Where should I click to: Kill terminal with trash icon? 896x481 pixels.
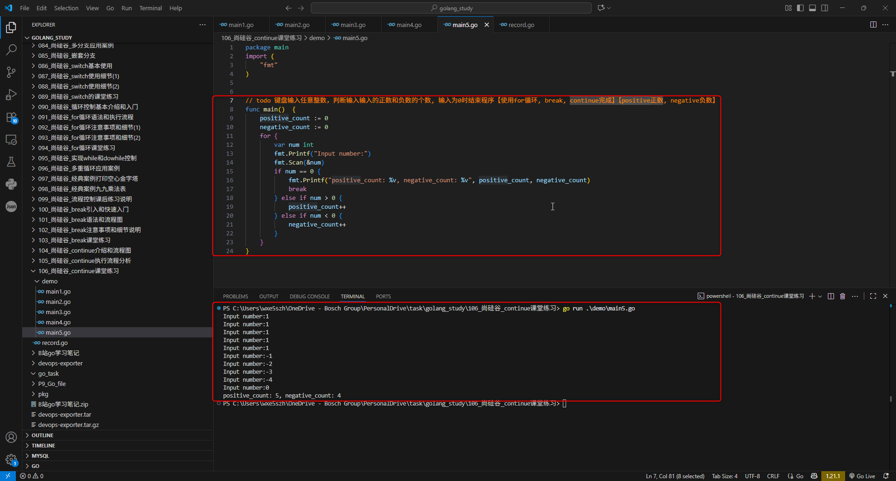coord(842,296)
